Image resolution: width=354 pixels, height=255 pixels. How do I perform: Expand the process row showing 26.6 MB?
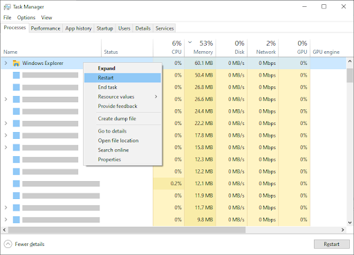tap(6, 100)
